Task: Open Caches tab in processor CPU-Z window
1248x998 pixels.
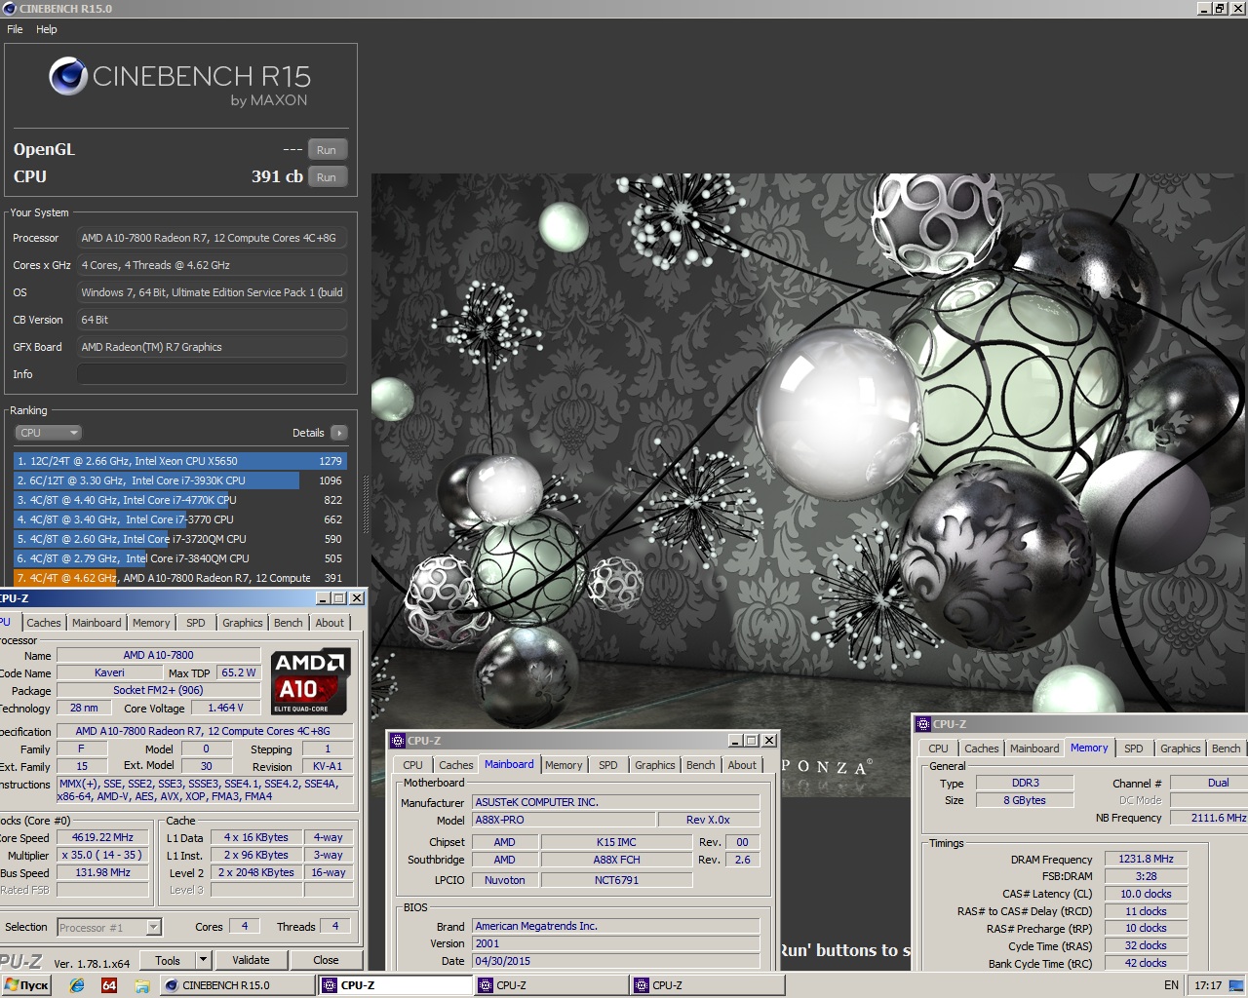Action: pyautogui.click(x=44, y=623)
